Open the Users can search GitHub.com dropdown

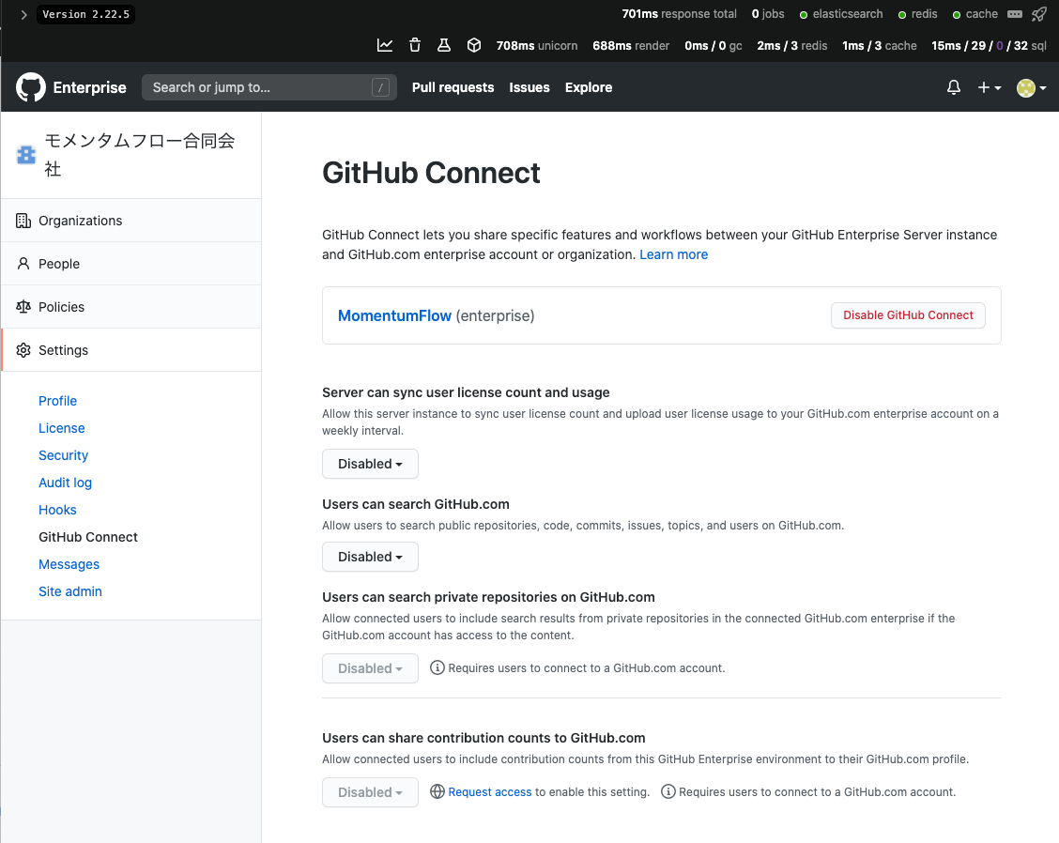(x=370, y=557)
